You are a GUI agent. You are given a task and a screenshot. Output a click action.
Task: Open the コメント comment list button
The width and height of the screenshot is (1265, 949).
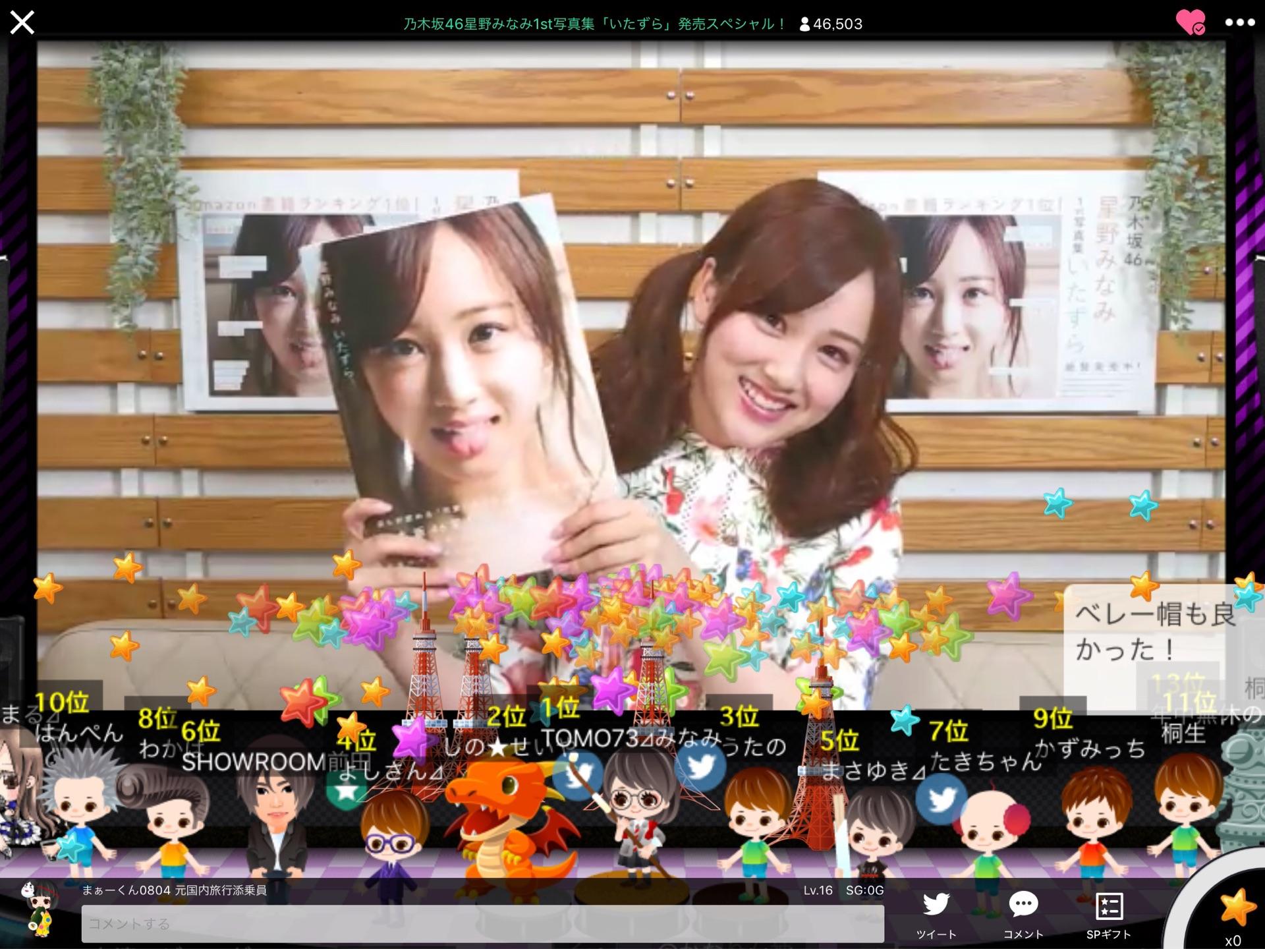[1023, 915]
